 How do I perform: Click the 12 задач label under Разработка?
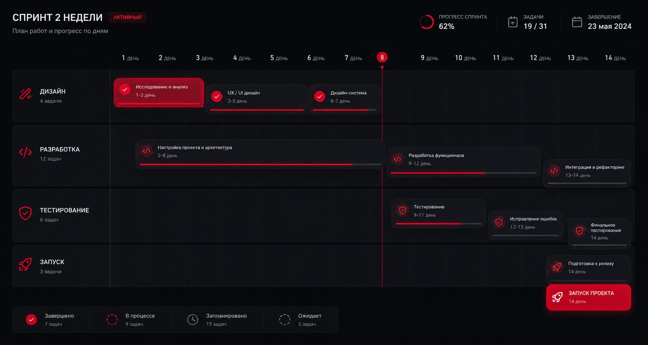(51, 159)
